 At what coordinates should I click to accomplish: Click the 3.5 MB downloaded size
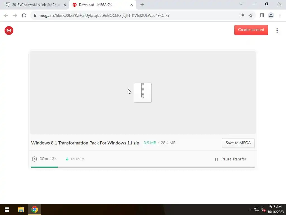(x=150, y=143)
